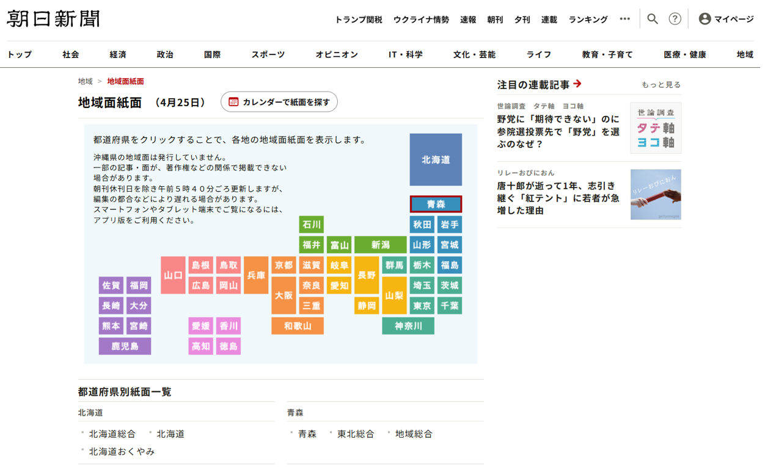Select 青森 on the prefecture map
Image resolution: width=765 pixels, height=467 pixels.
click(x=439, y=205)
